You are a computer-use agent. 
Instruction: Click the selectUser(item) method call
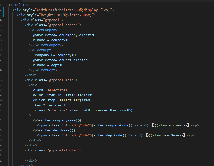click(76, 100)
